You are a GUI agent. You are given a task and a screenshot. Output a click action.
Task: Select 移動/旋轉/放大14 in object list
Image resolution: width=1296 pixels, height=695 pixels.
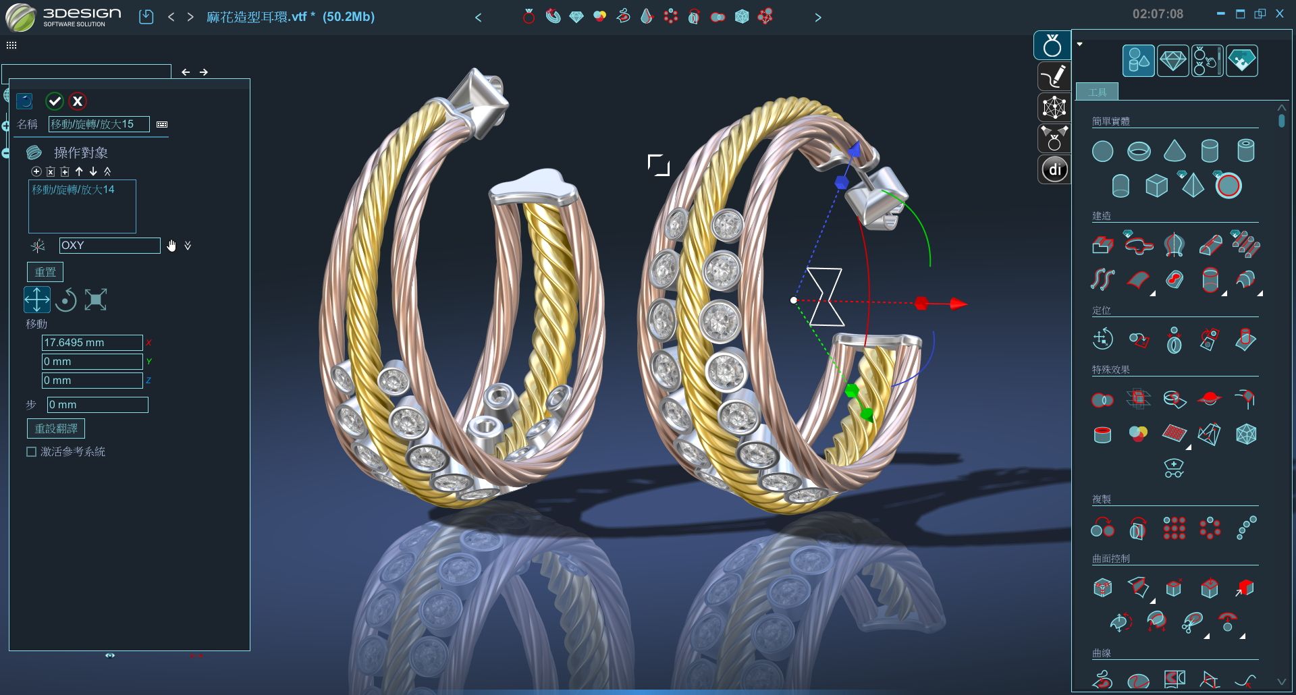coord(73,190)
